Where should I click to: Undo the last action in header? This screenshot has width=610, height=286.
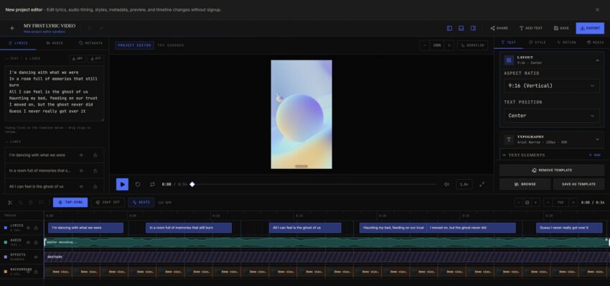coord(90,28)
